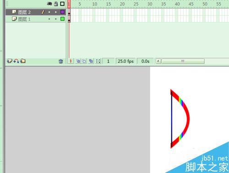The image size is (229, 173).
Task: Insert a new layer folder
Action: click(x=23, y=61)
